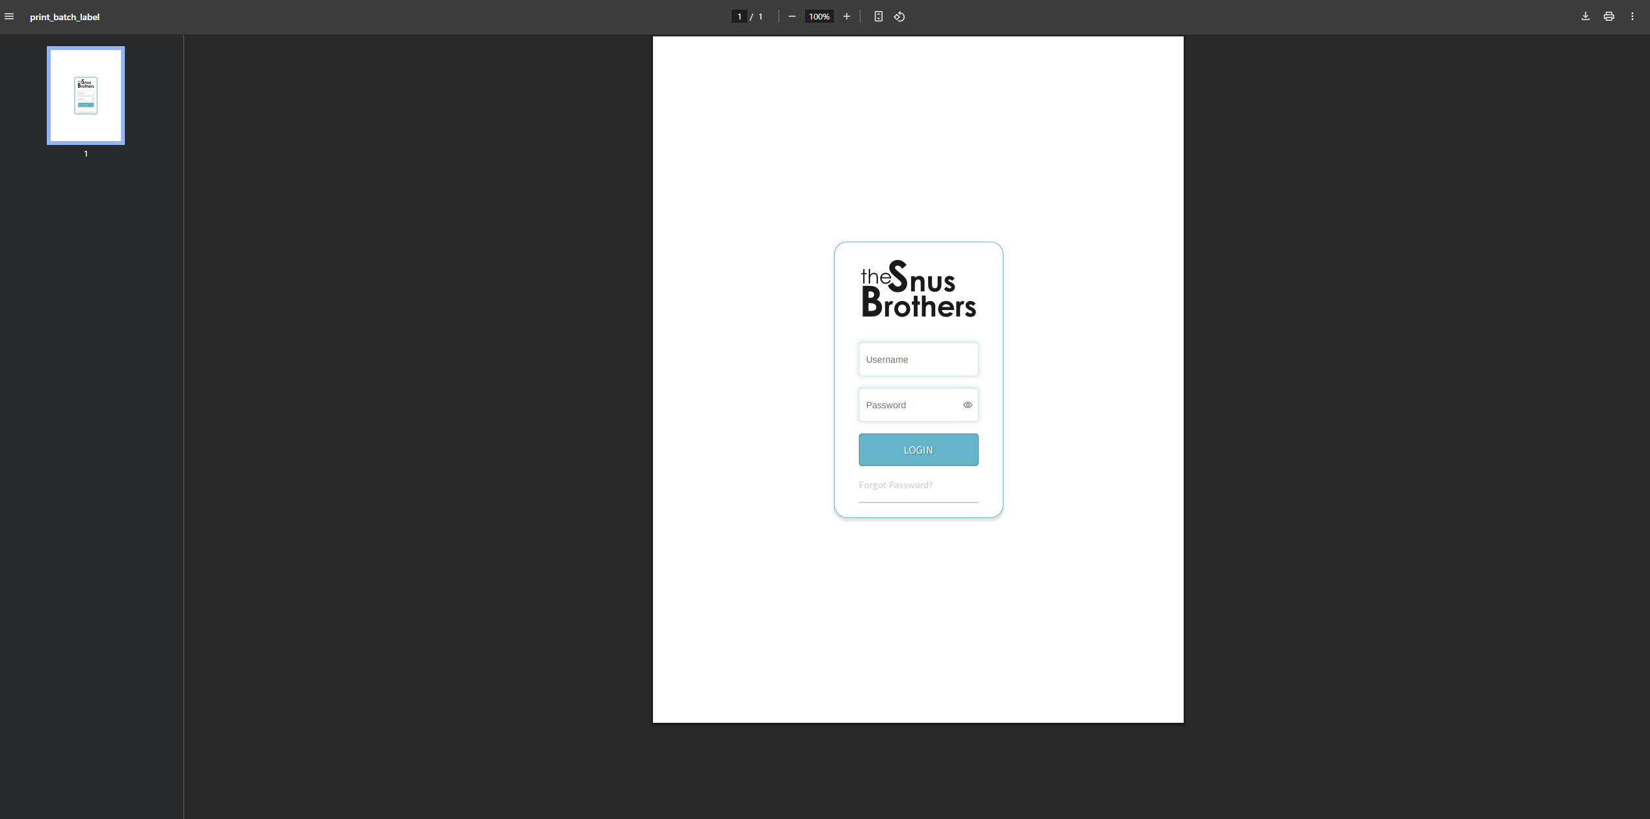This screenshot has height=819, width=1650.
Task: Rotate the document counterclockwise
Action: (899, 17)
